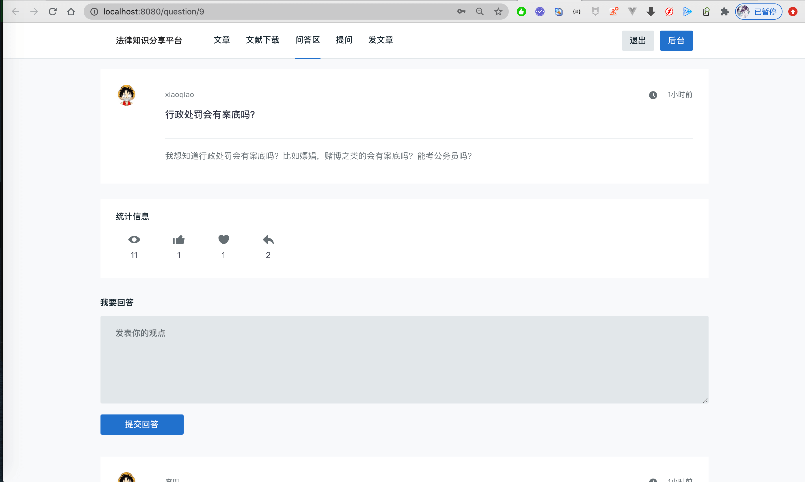805x482 pixels.
Task: Click the reply arrow icon
Action: coord(268,240)
